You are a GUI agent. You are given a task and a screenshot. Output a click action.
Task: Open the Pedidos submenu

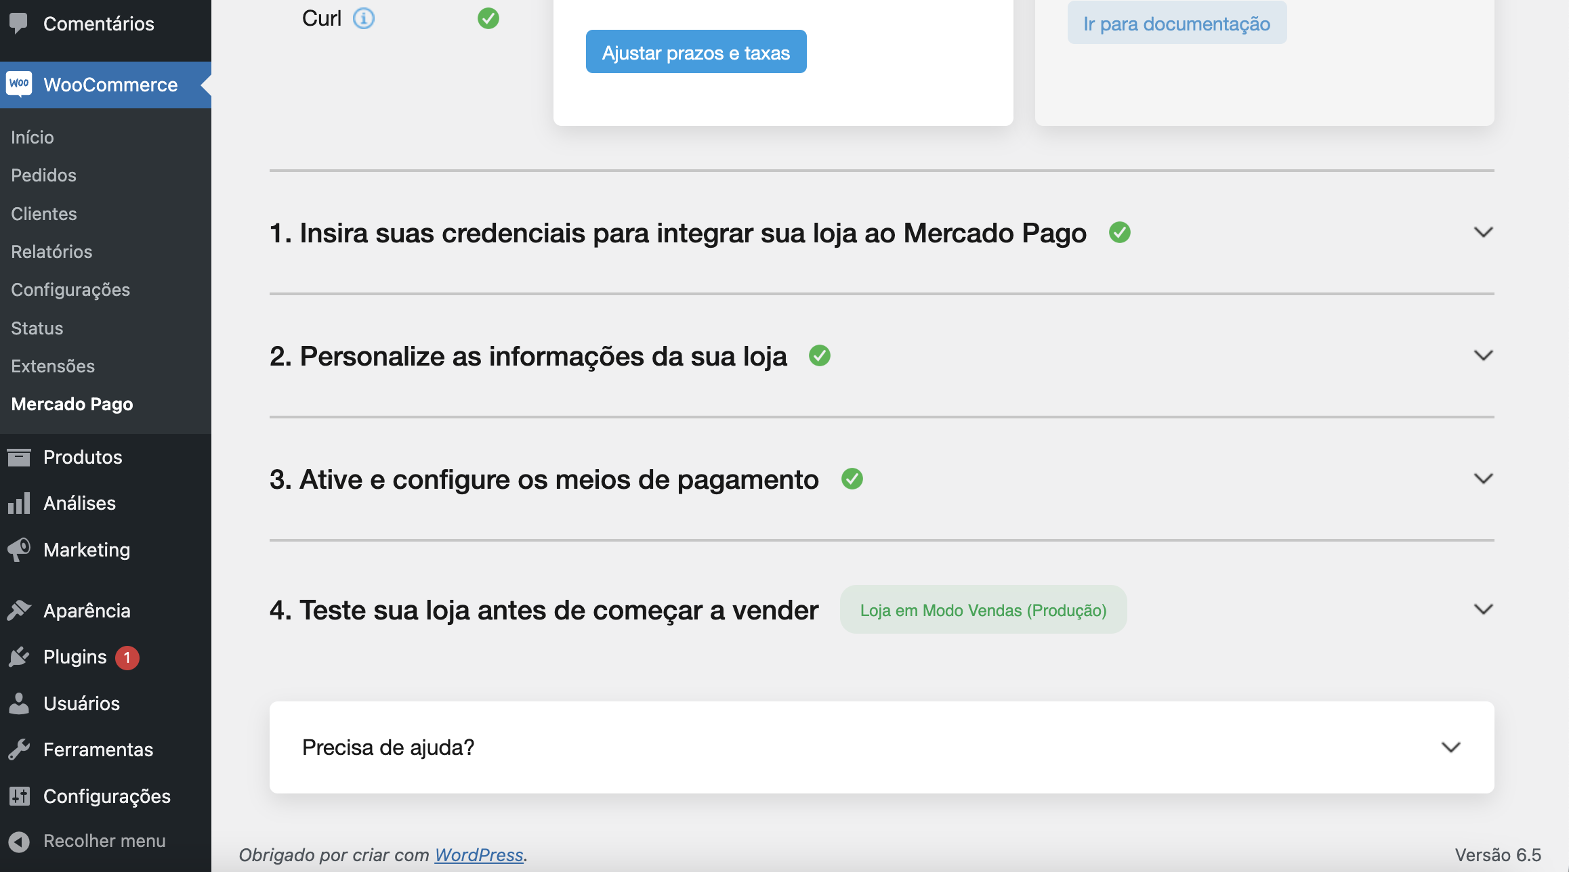(43, 175)
